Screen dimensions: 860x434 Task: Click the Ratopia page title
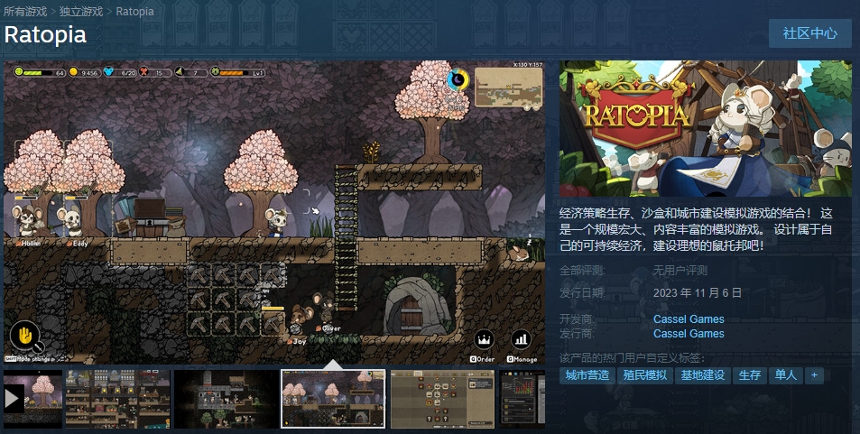(x=45, y=34)
